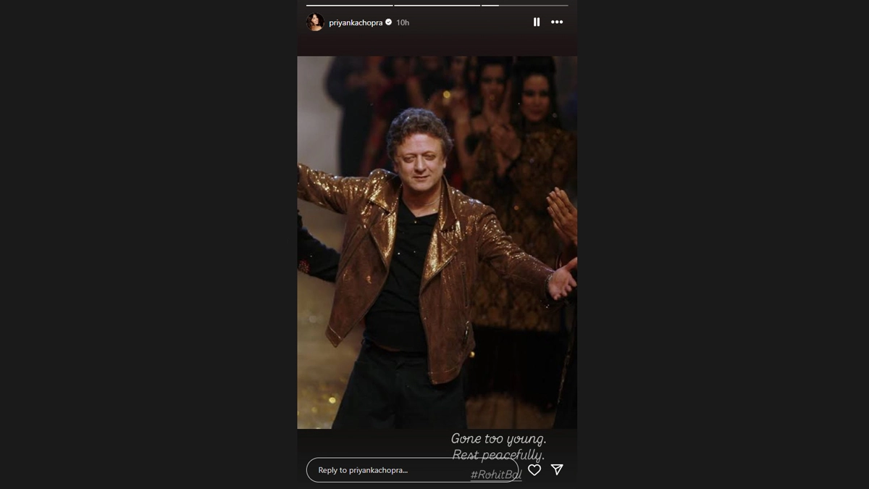The image size is (869, 489).
Task: Focus the 'Reply to priyankachopra...' field
Action: pos(412,470)
